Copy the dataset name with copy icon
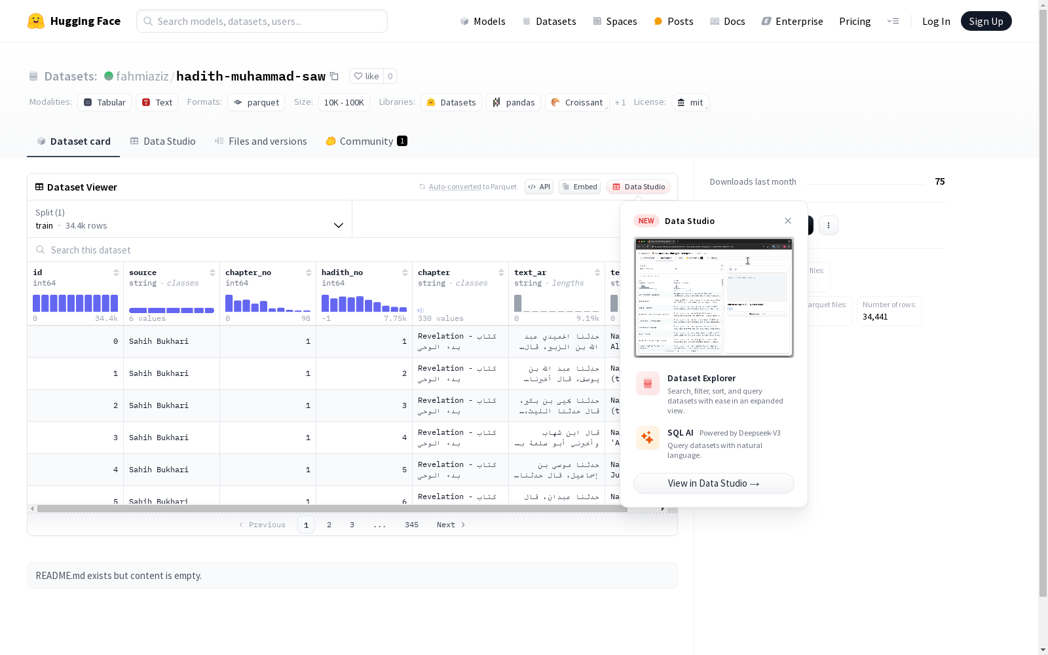Viewport: 1048px width, 655px height. pyautogui.click(x=334, y=76)
